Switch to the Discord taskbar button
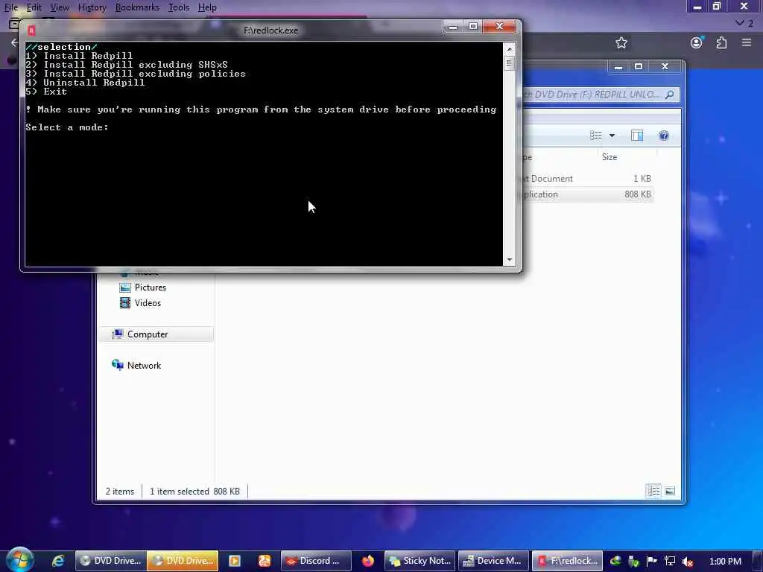 (x=316, y=561)
